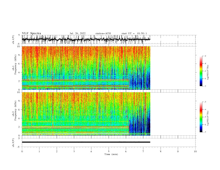Click the time axis tick label "7"
Image resolution: width=220 pixels, height=170 pixels.
click(143, 151)
